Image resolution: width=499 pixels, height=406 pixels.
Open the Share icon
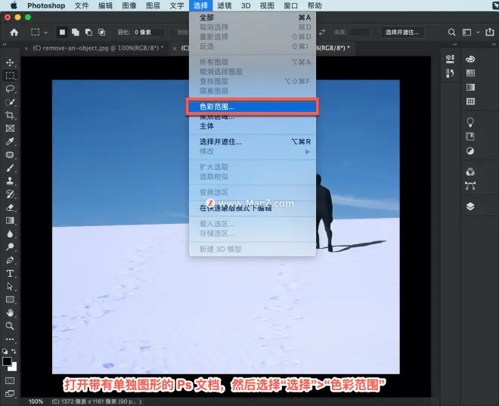coord(490,32)
